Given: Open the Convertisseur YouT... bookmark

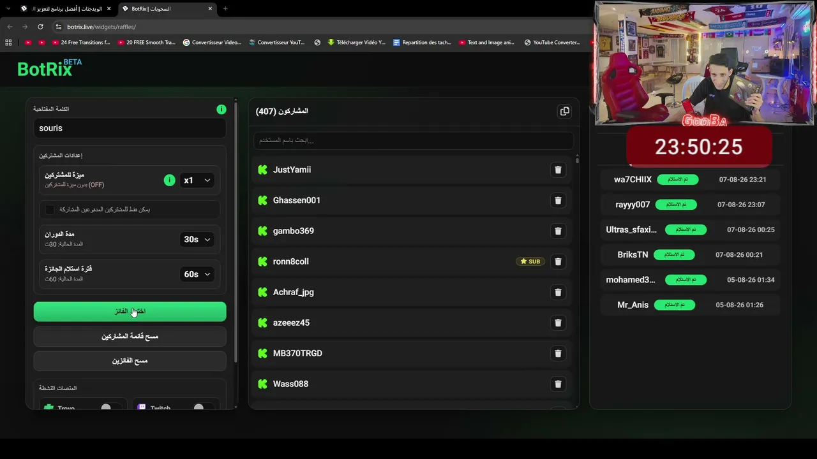Looking at the screenshot, I should pos(276,43).
